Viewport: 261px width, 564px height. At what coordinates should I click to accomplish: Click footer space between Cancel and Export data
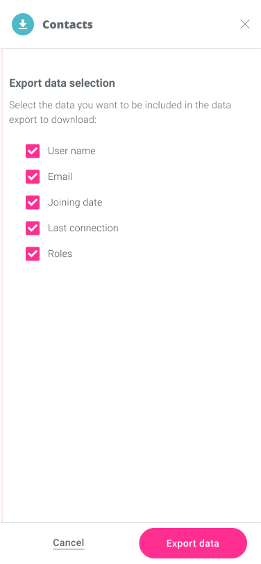[112, 543]
